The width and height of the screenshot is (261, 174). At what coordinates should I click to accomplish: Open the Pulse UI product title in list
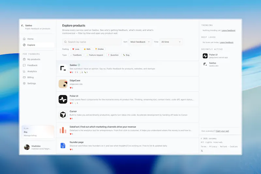click(x=74, y=96)
